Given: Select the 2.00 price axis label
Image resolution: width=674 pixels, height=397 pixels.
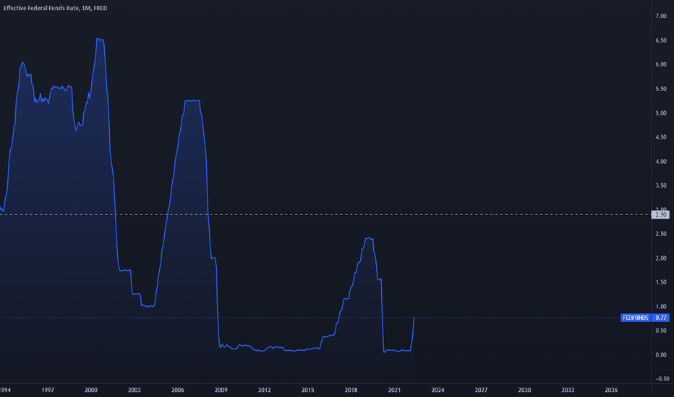Looking at the screenshot, I should (661, 258).
